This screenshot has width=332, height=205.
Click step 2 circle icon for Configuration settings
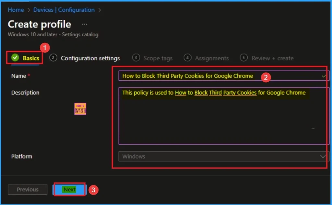click(x=53, y=58)
